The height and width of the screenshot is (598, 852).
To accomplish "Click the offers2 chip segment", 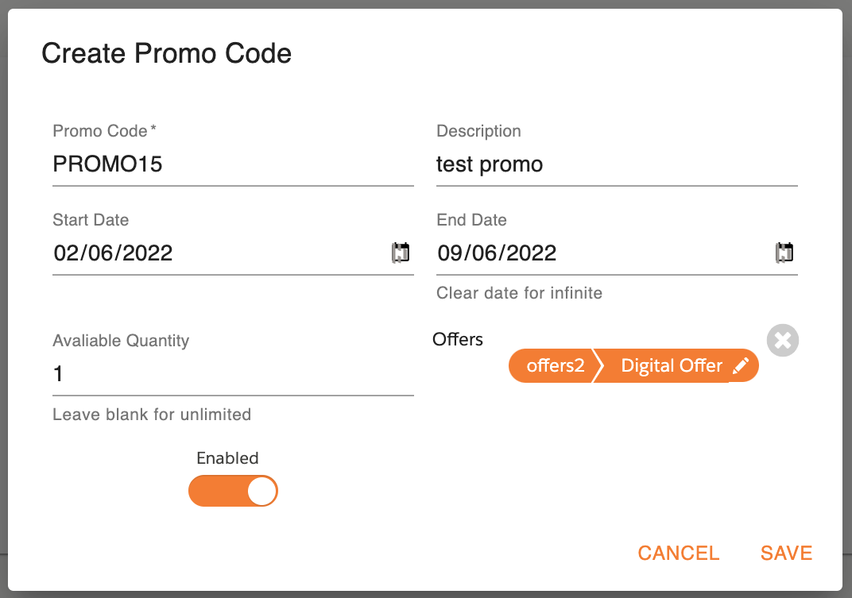I will (x=556, y=366).
